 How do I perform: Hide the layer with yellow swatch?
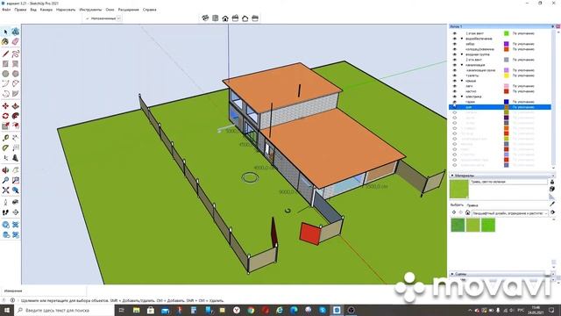point(455,75)
